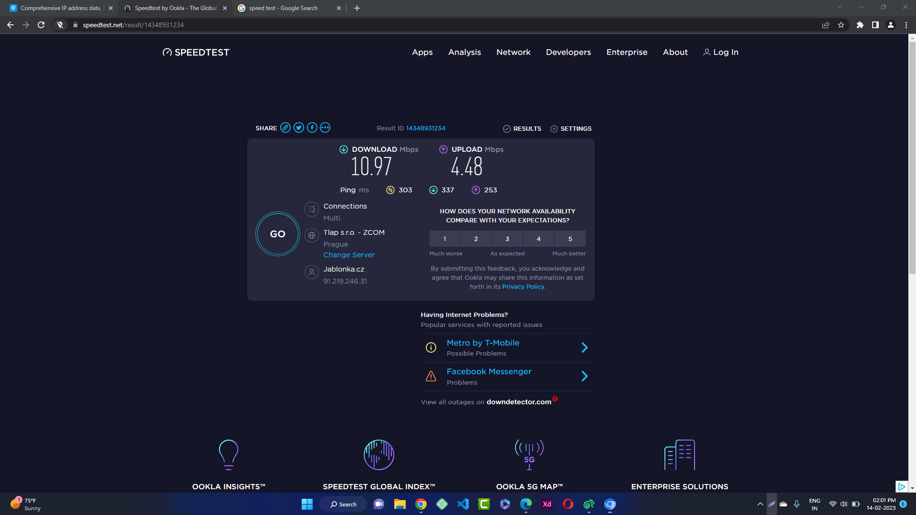Image resolution: width=916 pixels, height=515 pixels.
Task: Open Settings via the gear icon
Action: coord(554,128)
